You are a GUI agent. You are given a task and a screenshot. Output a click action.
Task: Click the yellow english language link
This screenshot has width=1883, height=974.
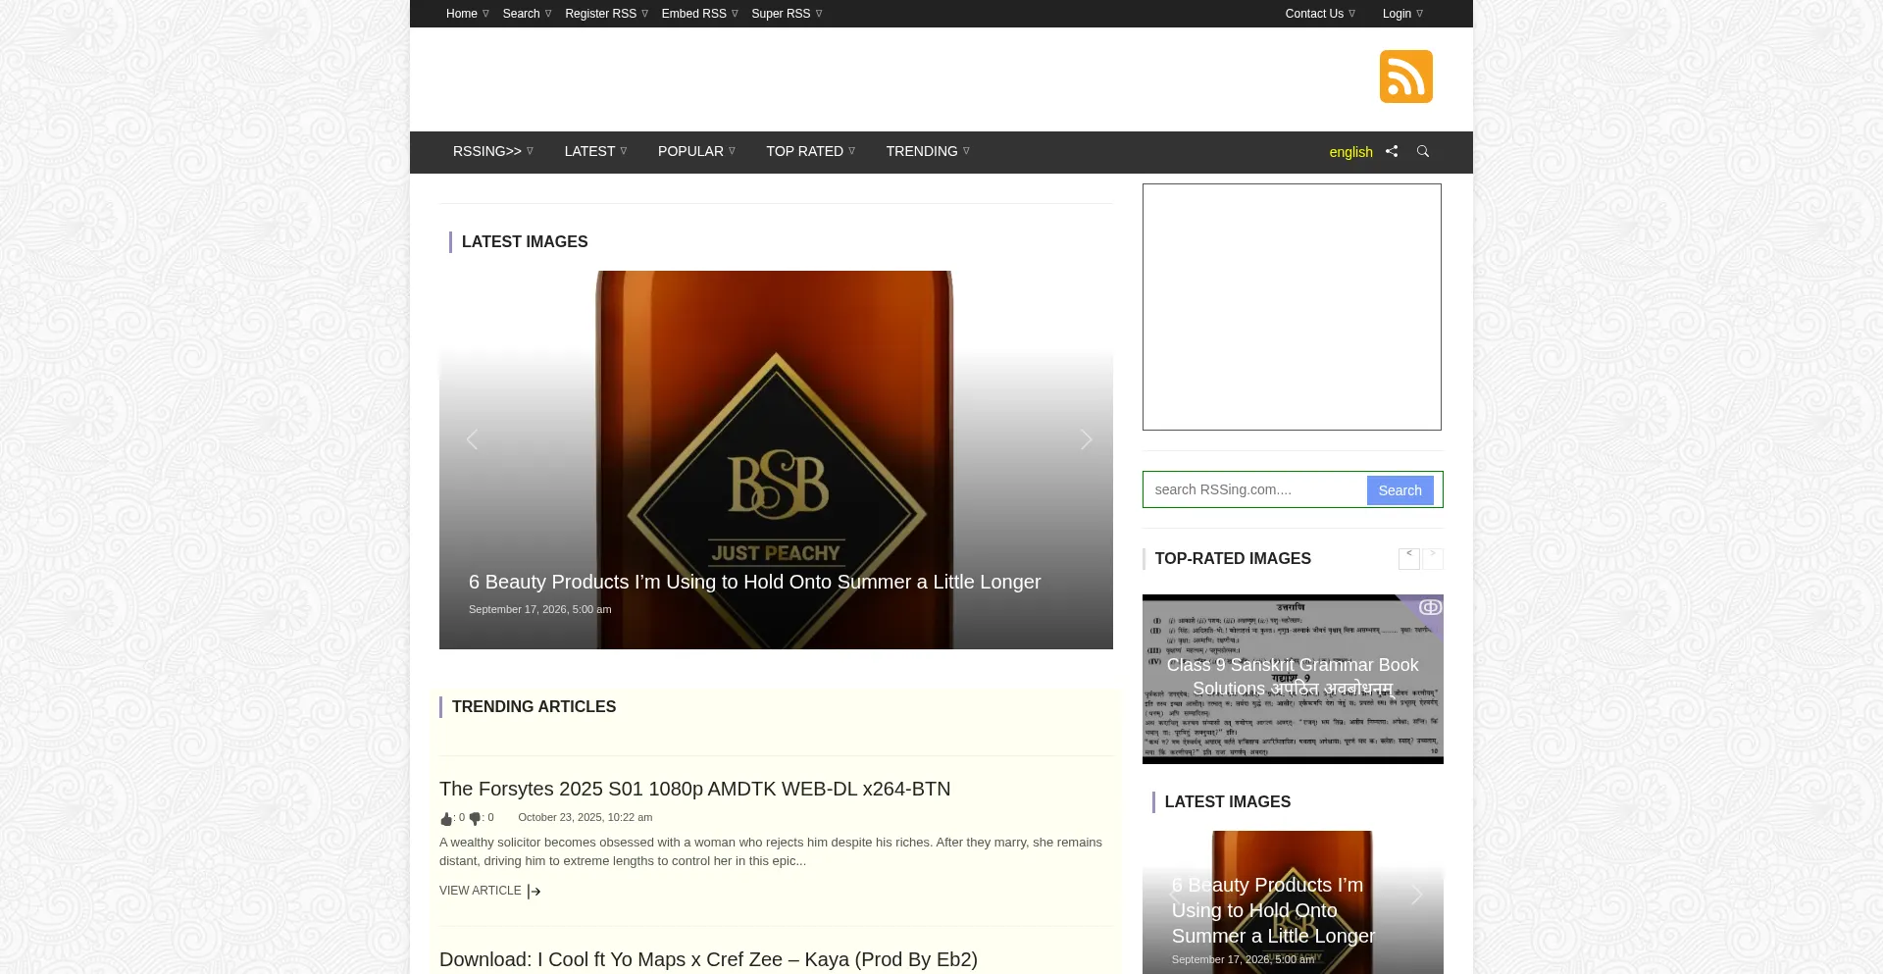tap(1350, 152)
